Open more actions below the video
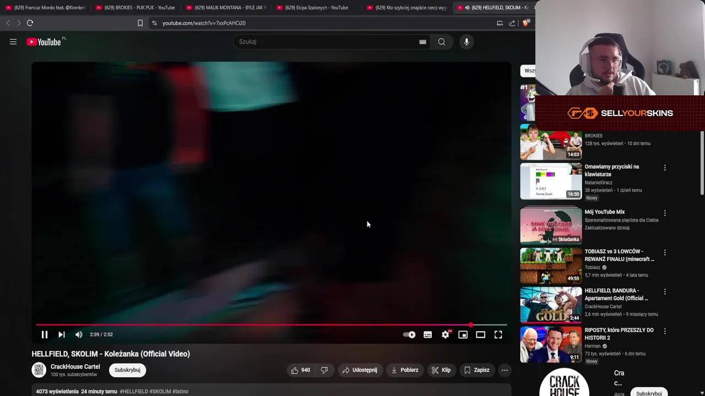Viewport: 705px width, 396px height. 505,370
